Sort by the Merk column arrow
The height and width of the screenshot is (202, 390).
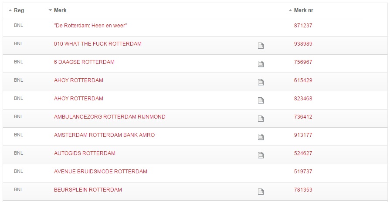(50, 10)
